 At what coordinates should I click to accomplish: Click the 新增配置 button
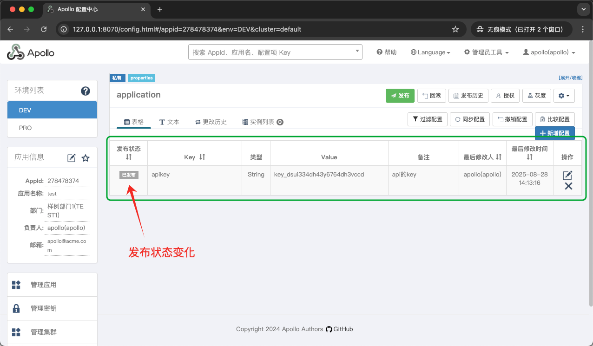[x=555, y=133]
